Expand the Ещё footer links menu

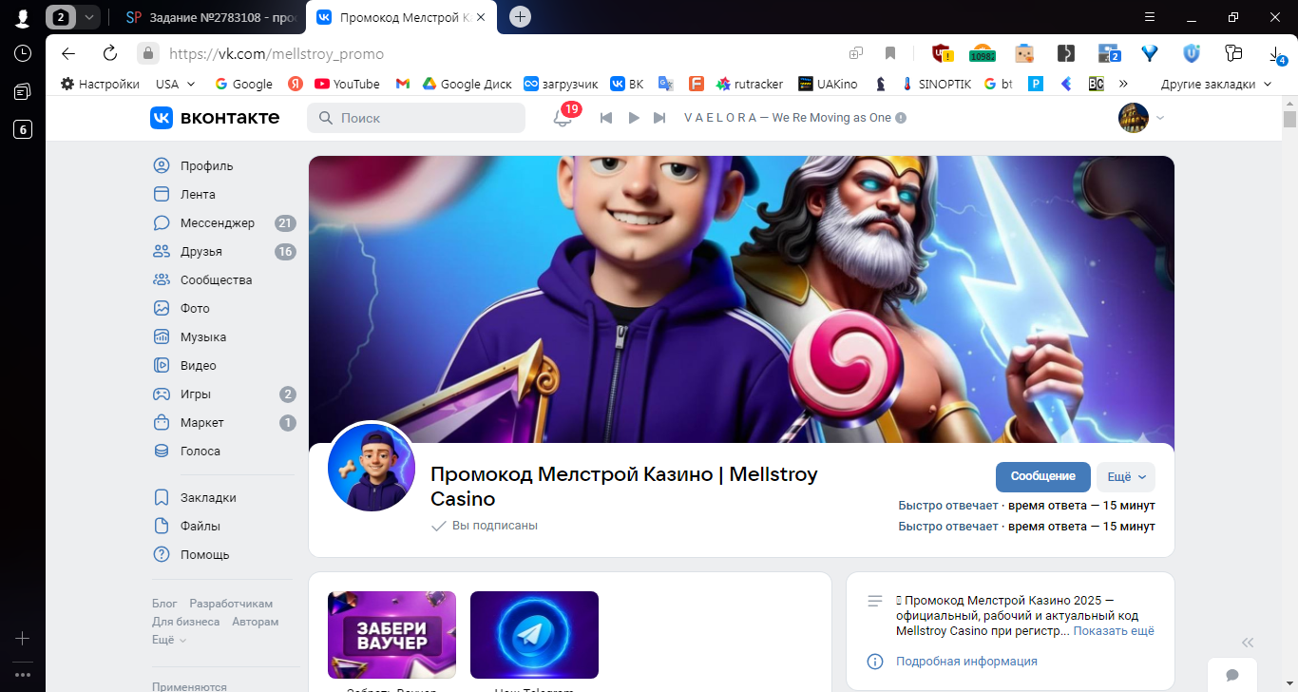(169, 640)
